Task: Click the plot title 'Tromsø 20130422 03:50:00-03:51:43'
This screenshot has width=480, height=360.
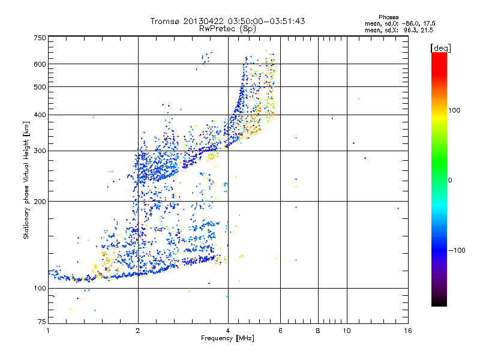Action: [x=227, y=21]
